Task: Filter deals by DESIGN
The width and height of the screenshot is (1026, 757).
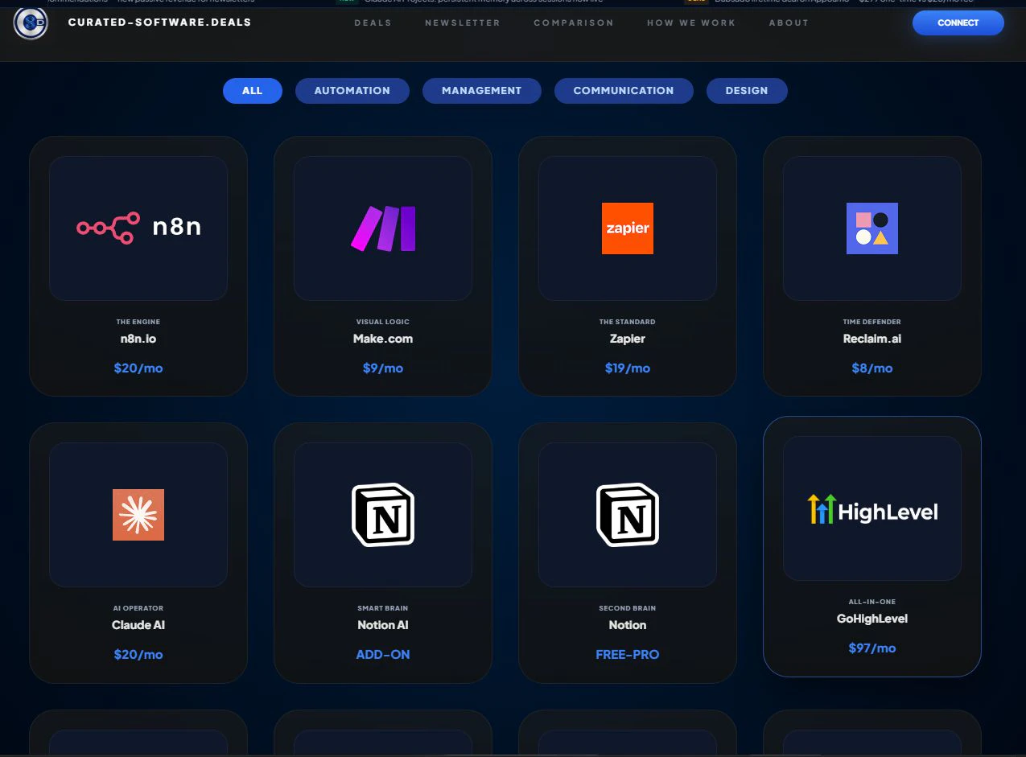Action: [747, 91]
